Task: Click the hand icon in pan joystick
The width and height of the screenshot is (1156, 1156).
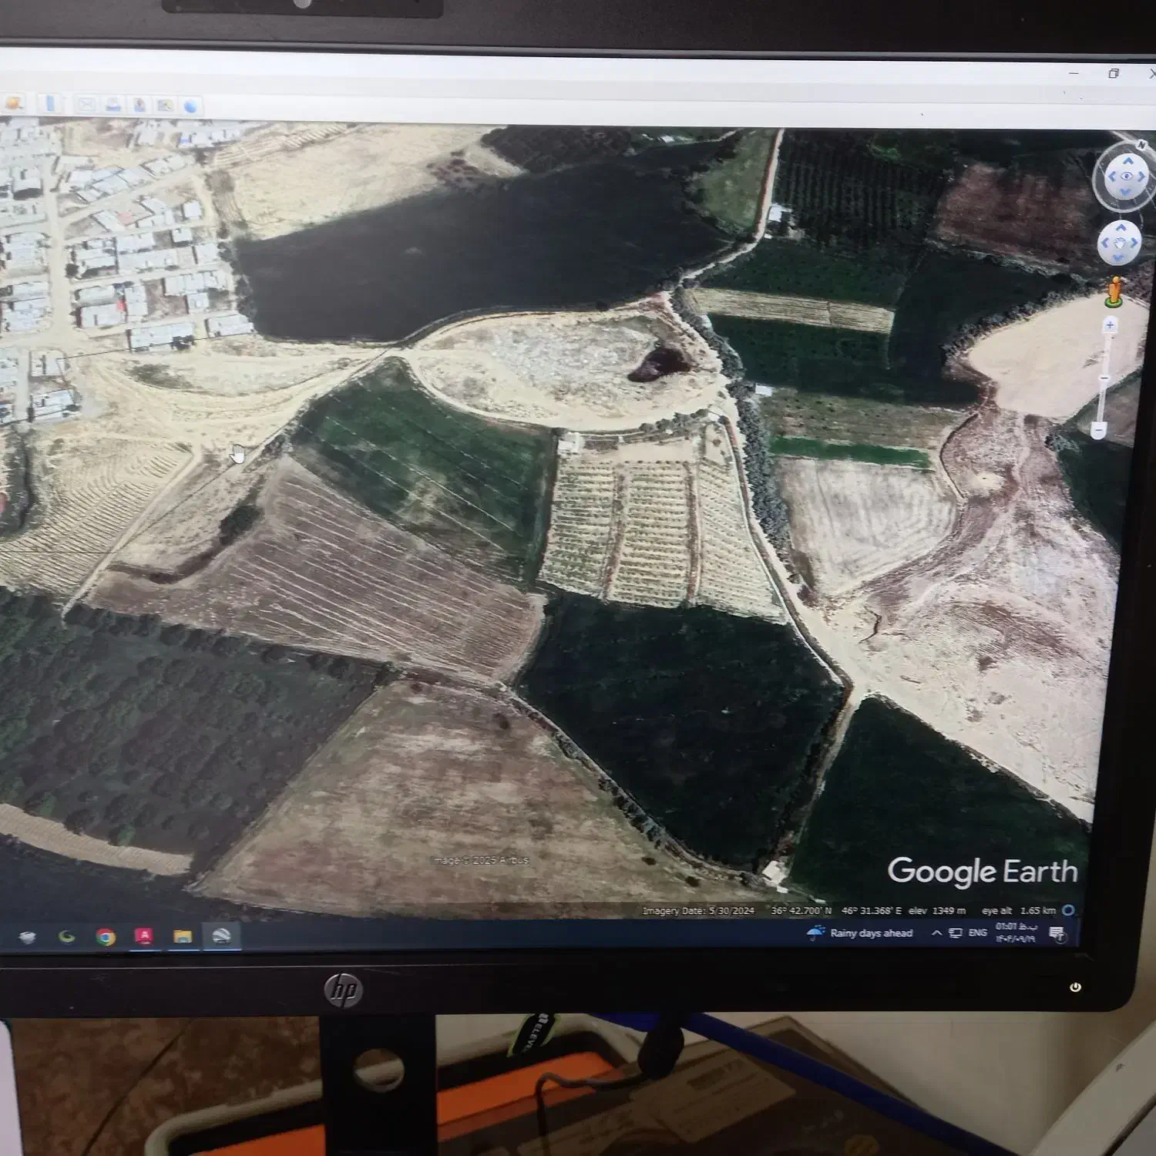Action: pyautogui.click(x=1120, y=244)
